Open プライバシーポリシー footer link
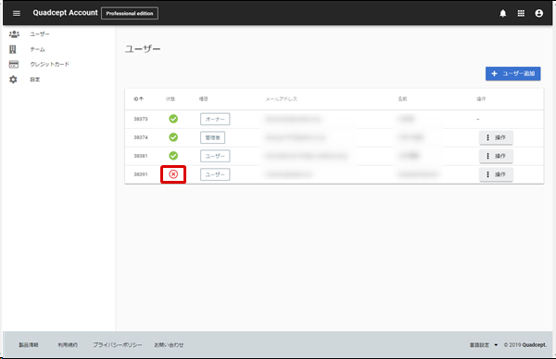Image resolution: width=556 pixels, height=359 pixels. 118,345
